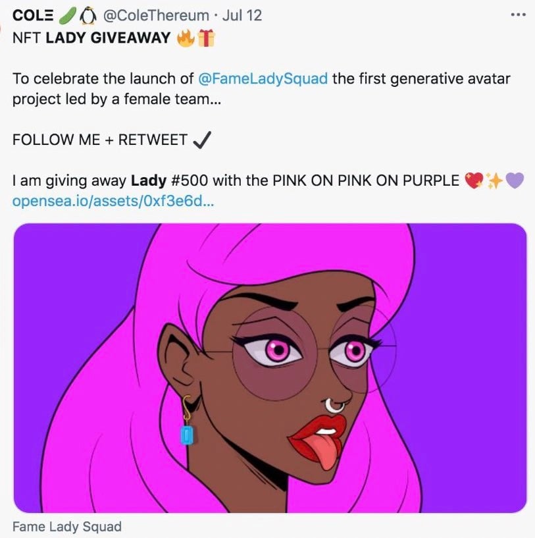Open the pink-haired lady NFT image
Image resolution: width=535 pixels, height=538 pixels.
[x=270, y=368]
